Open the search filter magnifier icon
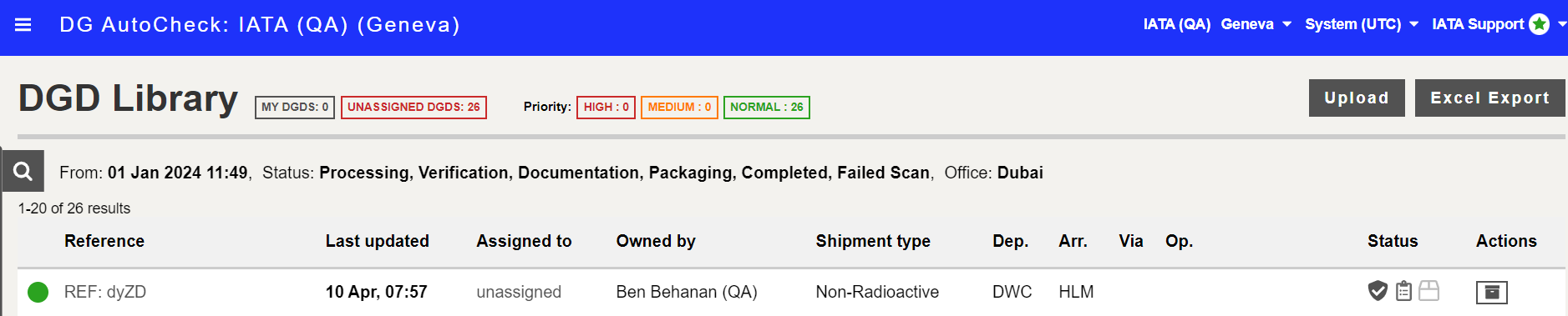The width and height of the screenshot is (1568, 316). pos(23,172)
